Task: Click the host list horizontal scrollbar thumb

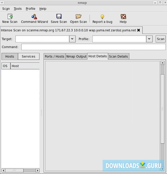Action: click(x=14, y=170)
